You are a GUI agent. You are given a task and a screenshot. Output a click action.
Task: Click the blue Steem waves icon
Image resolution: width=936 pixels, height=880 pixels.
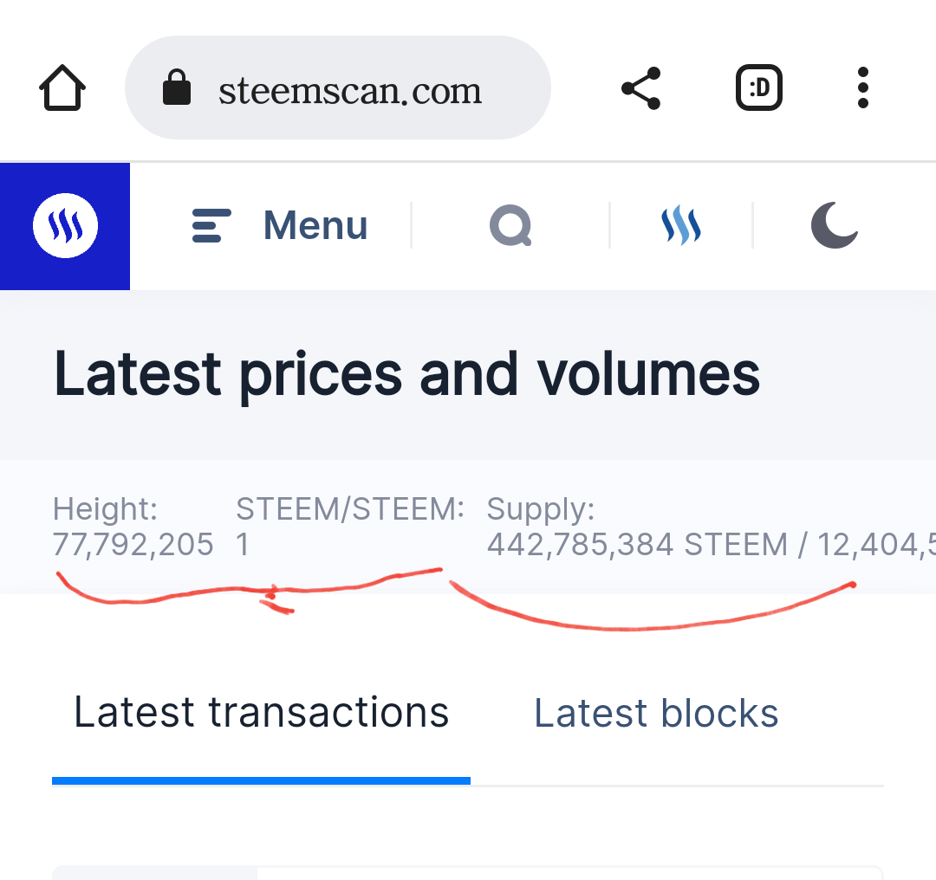pos(681,226)
